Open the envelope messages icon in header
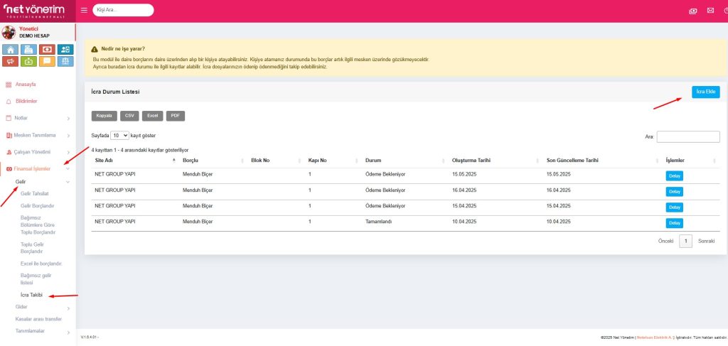This screenshot has height=346, width=728. click(x=710, y=11)
